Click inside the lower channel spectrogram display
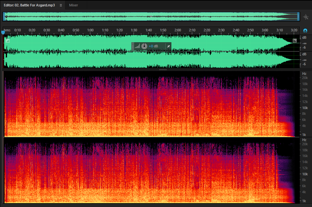Viewport: 312px width, 207px height. point(151,170)
